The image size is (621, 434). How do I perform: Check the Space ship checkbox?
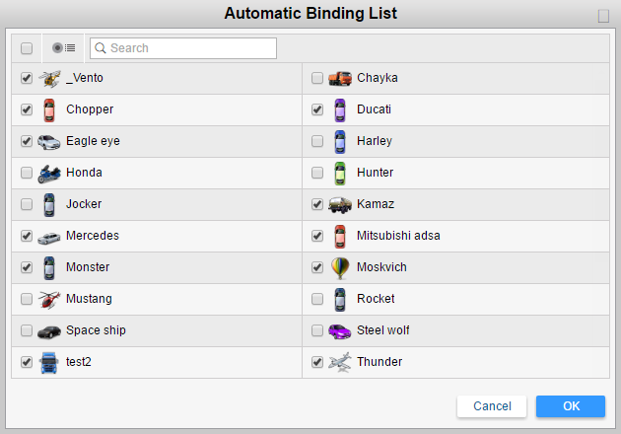(x=27, y=330)
